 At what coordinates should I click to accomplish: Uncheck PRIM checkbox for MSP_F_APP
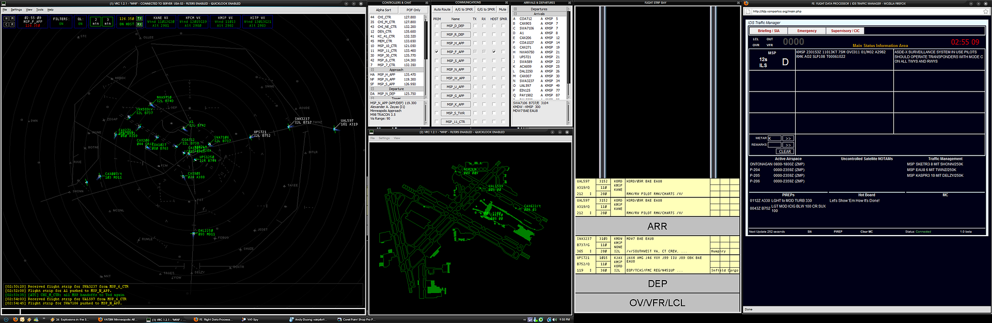click(437, 52)
